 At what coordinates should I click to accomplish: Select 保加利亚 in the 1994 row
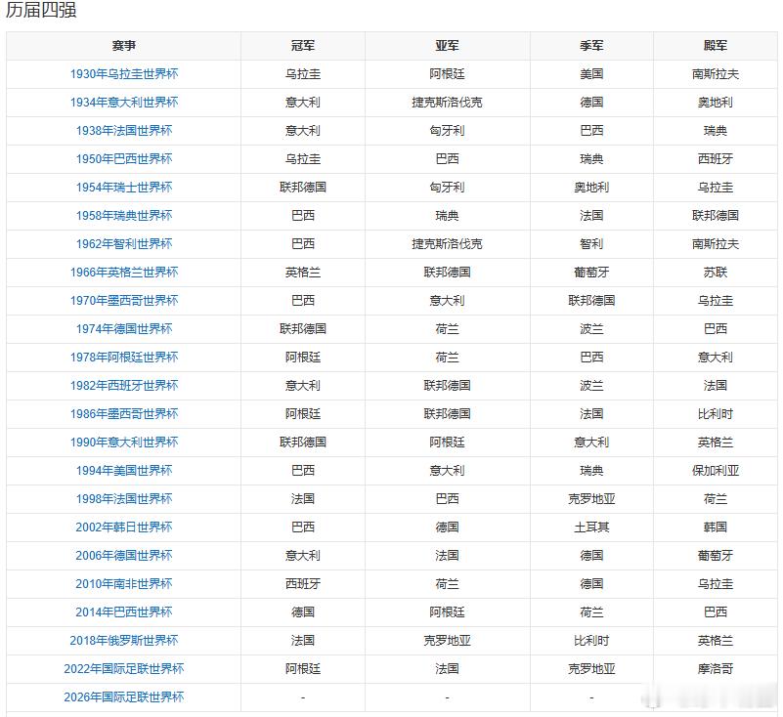click(x=716, y=471)
